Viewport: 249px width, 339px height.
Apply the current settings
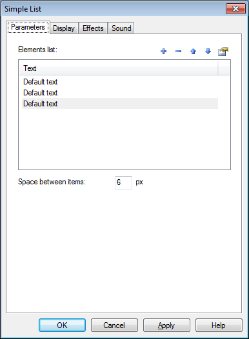point(166,325)
